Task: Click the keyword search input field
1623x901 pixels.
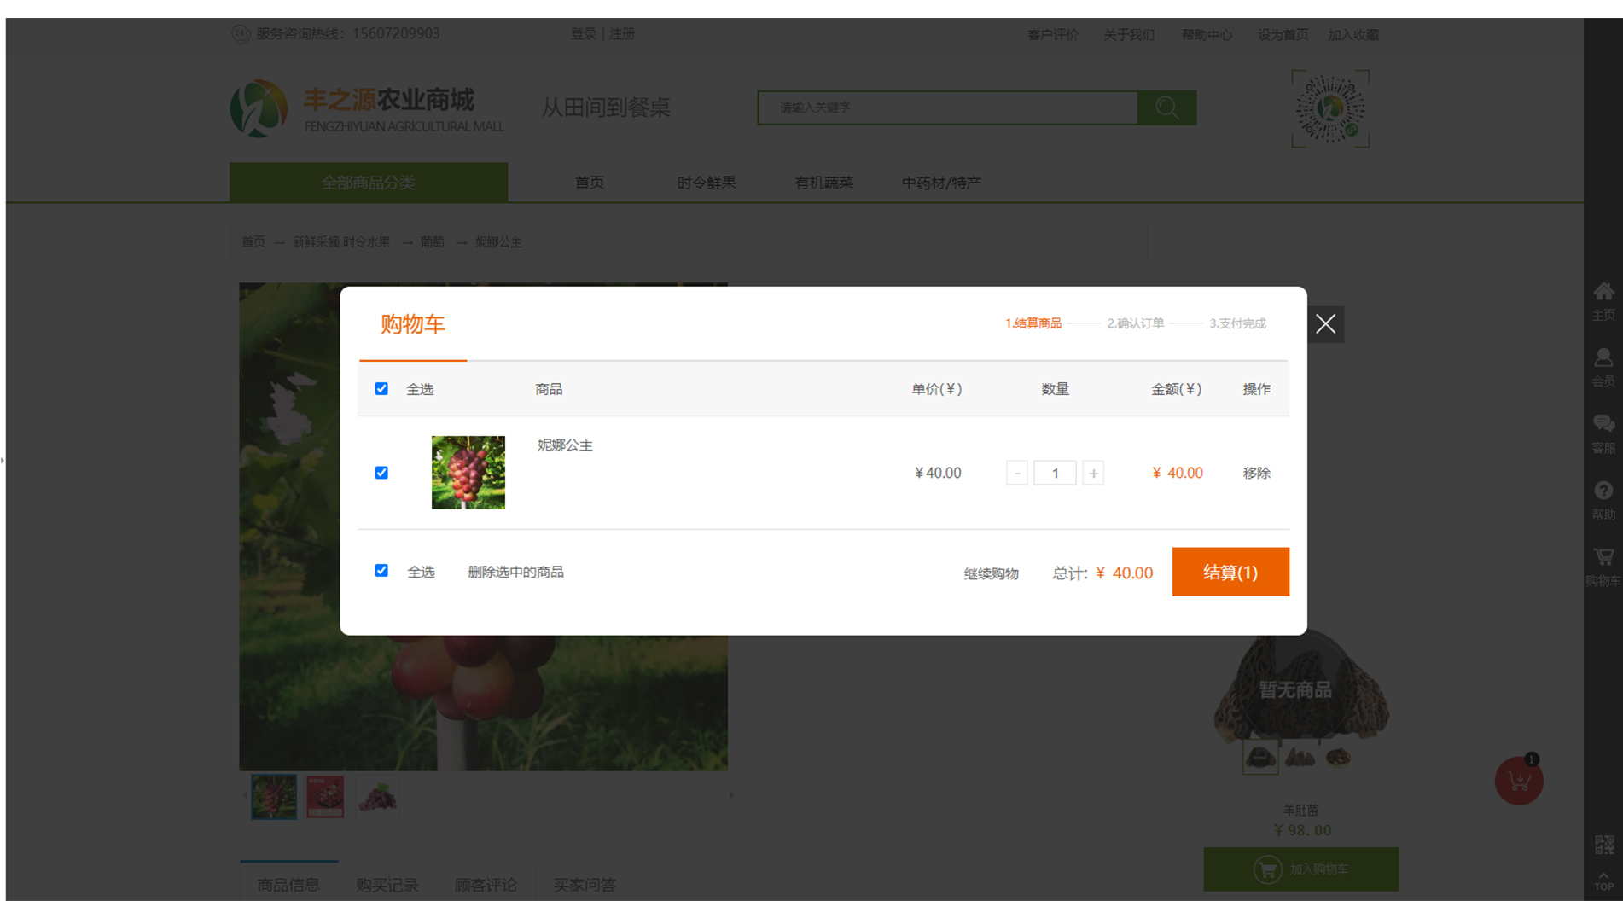Action: click(948, 108)
